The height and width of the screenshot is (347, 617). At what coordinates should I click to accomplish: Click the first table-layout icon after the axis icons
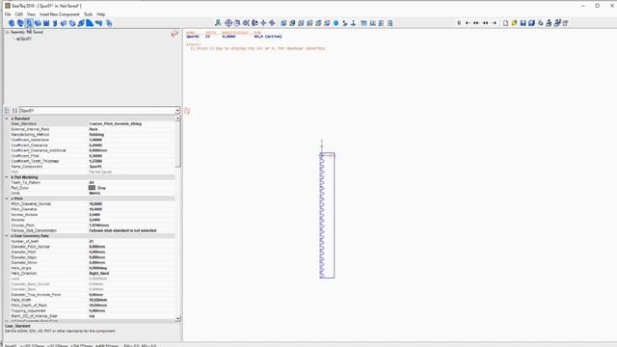(363, 23)
